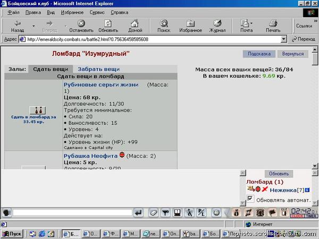
Task: Open the Поиск search icon
Action: 164,23
